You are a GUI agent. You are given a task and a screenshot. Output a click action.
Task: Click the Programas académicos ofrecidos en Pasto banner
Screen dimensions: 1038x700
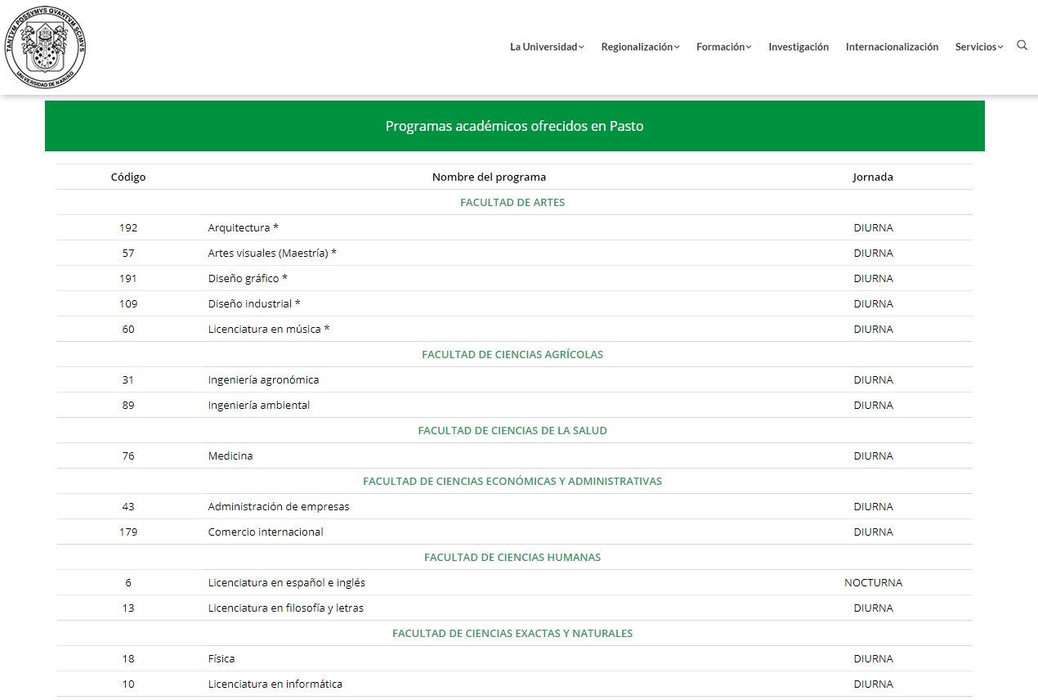(515, 126)
